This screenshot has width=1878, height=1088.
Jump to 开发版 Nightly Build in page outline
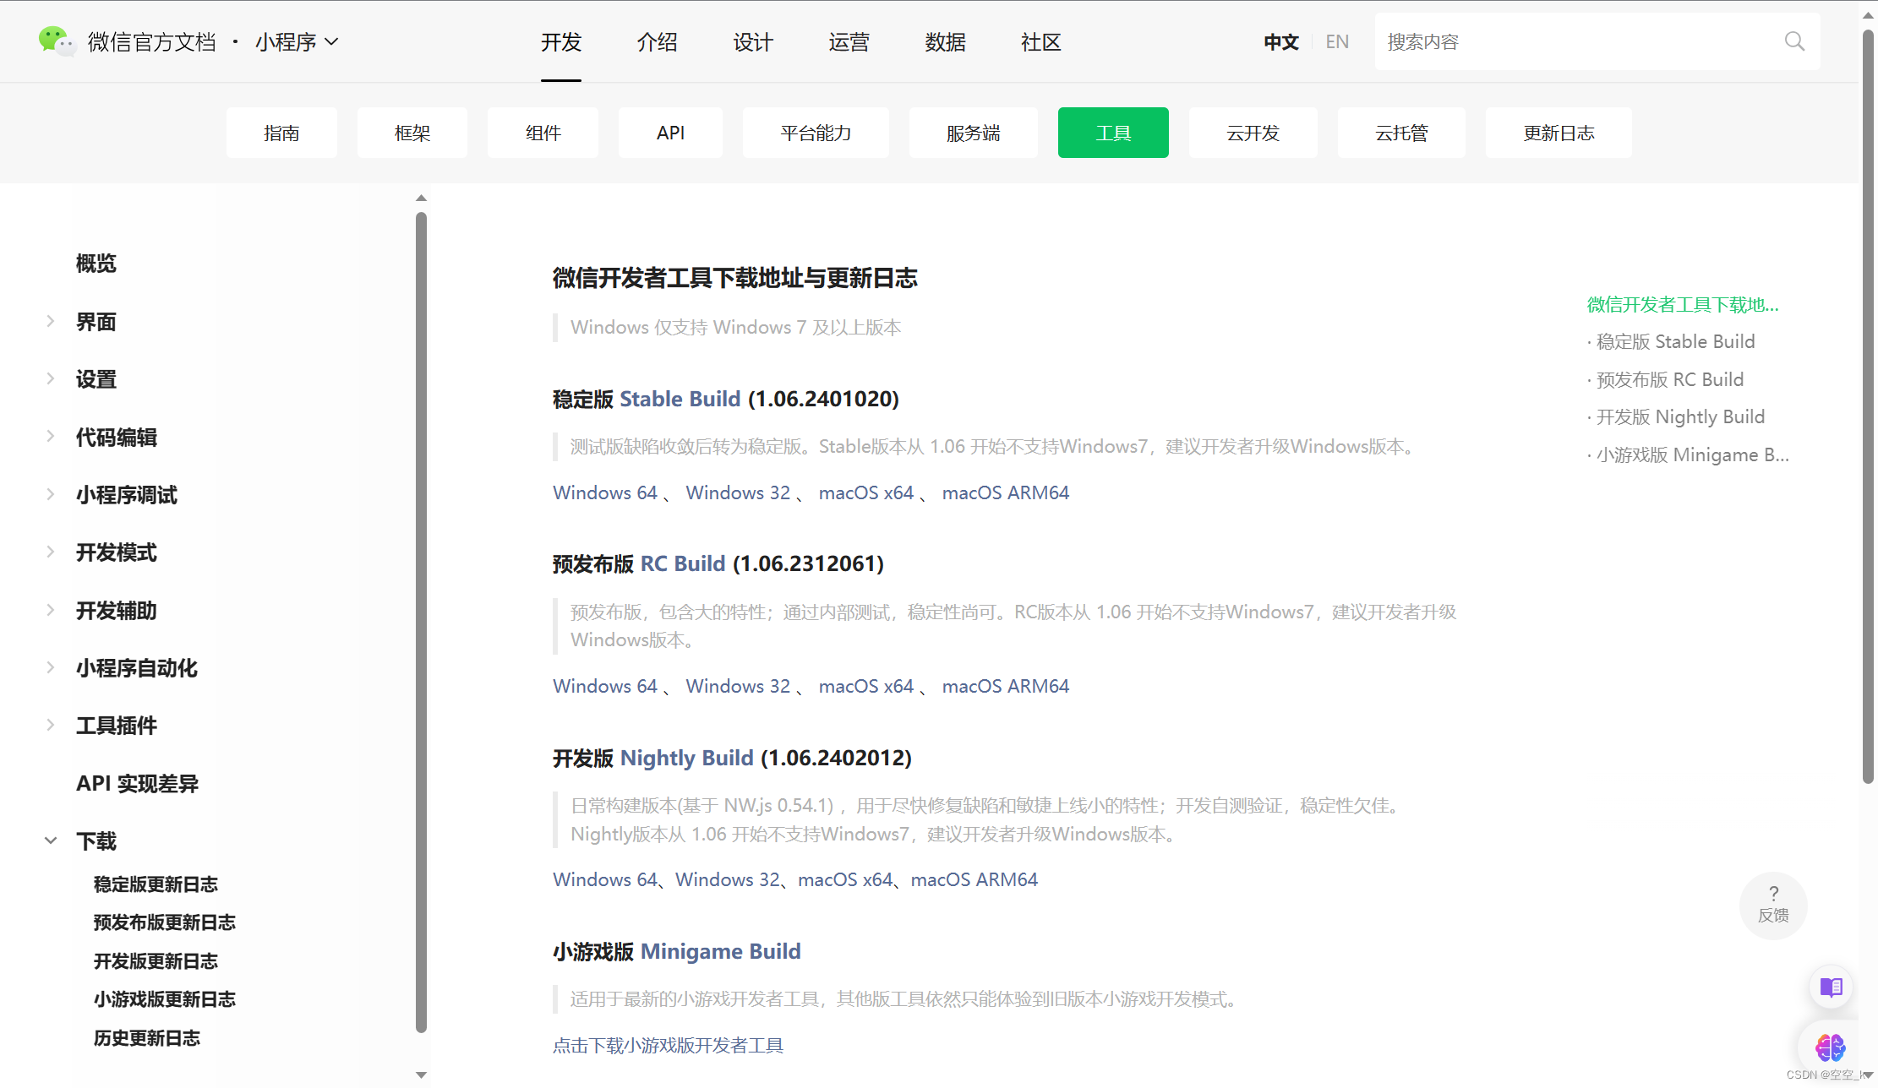[1680, 416]
